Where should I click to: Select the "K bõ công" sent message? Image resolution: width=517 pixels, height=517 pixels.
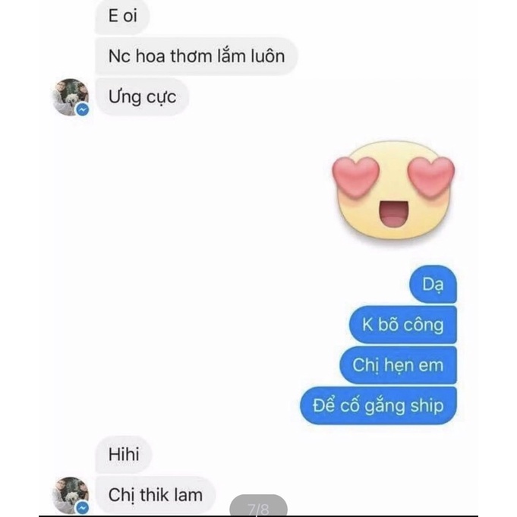click(x=403, y=325)
